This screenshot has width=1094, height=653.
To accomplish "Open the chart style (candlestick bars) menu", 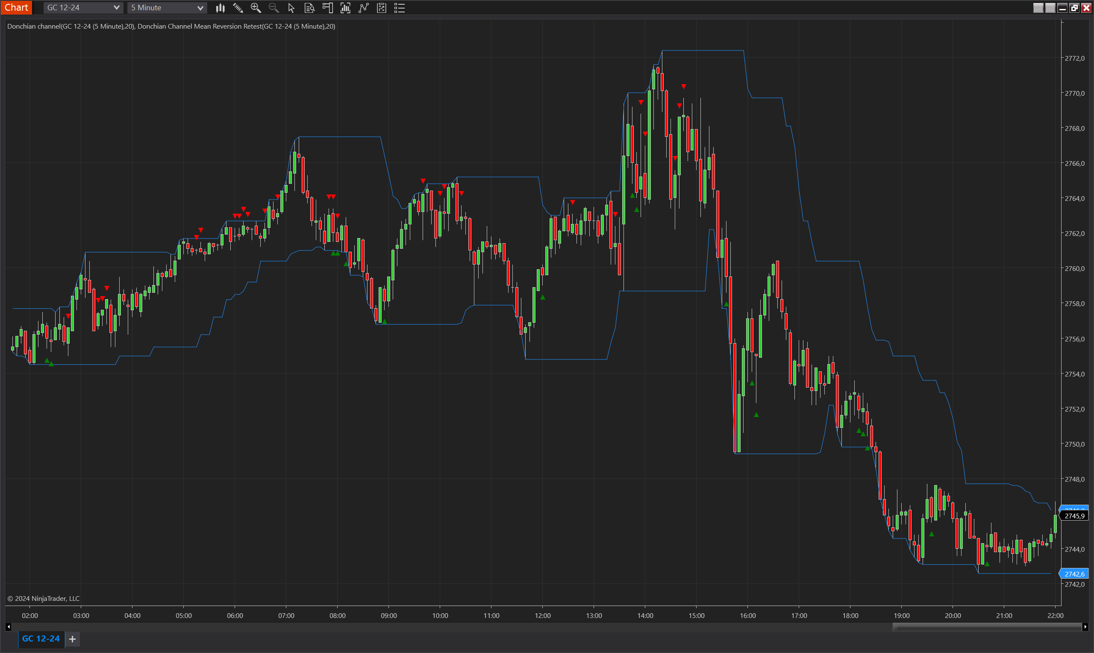I will [220, 8].
